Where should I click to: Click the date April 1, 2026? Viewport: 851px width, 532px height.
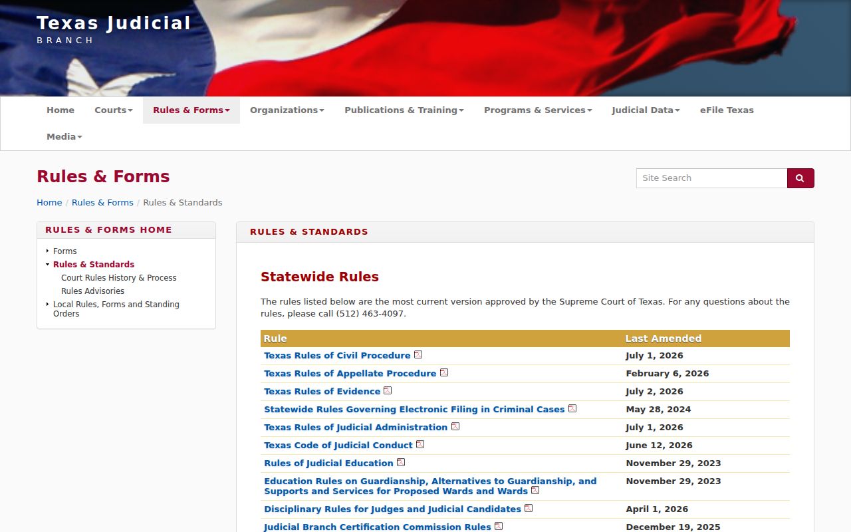click(x=657, y=509)
